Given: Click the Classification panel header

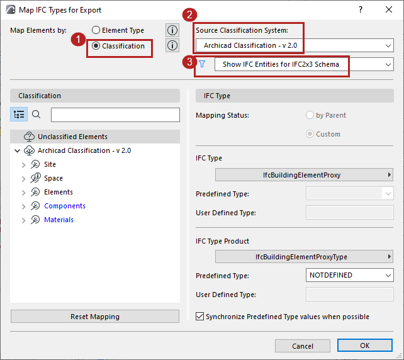Looking at the screenshot, I should (x=95, y=96).
